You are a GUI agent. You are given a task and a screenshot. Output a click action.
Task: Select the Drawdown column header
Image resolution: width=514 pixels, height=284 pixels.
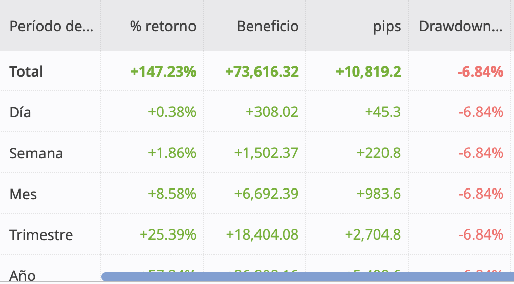[460, 27]
